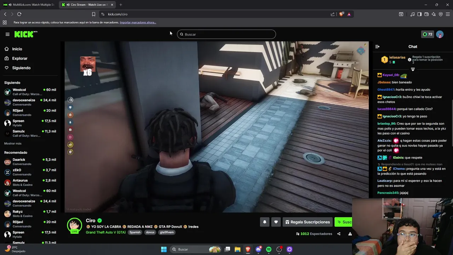Image resolution: width=453 pixels, height=255 pixels.
Task: Open Siguiendo in the sidebar
Action: point(21,68)
